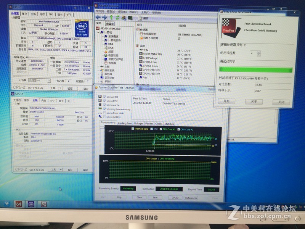Open the dark monitor icon in AIDA64 toolbar
Image resolution: width=305 pixels, height=229 pixels.
click(130, 18)
